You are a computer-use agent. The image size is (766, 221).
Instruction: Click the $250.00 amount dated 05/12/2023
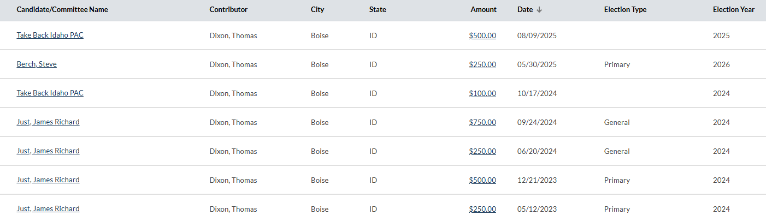482,210
